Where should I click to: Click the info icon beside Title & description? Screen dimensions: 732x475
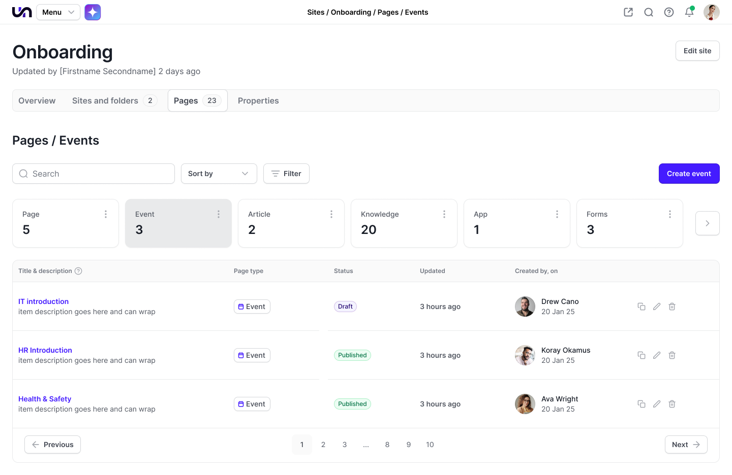(78, 271)
